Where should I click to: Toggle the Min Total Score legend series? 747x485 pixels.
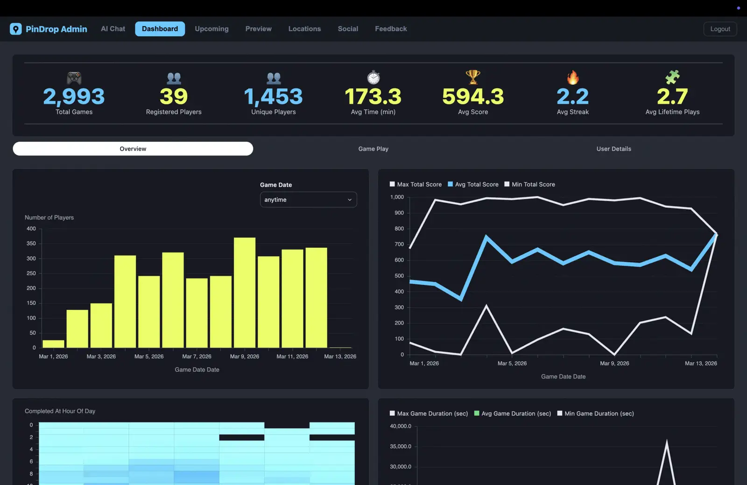(529, 184)
